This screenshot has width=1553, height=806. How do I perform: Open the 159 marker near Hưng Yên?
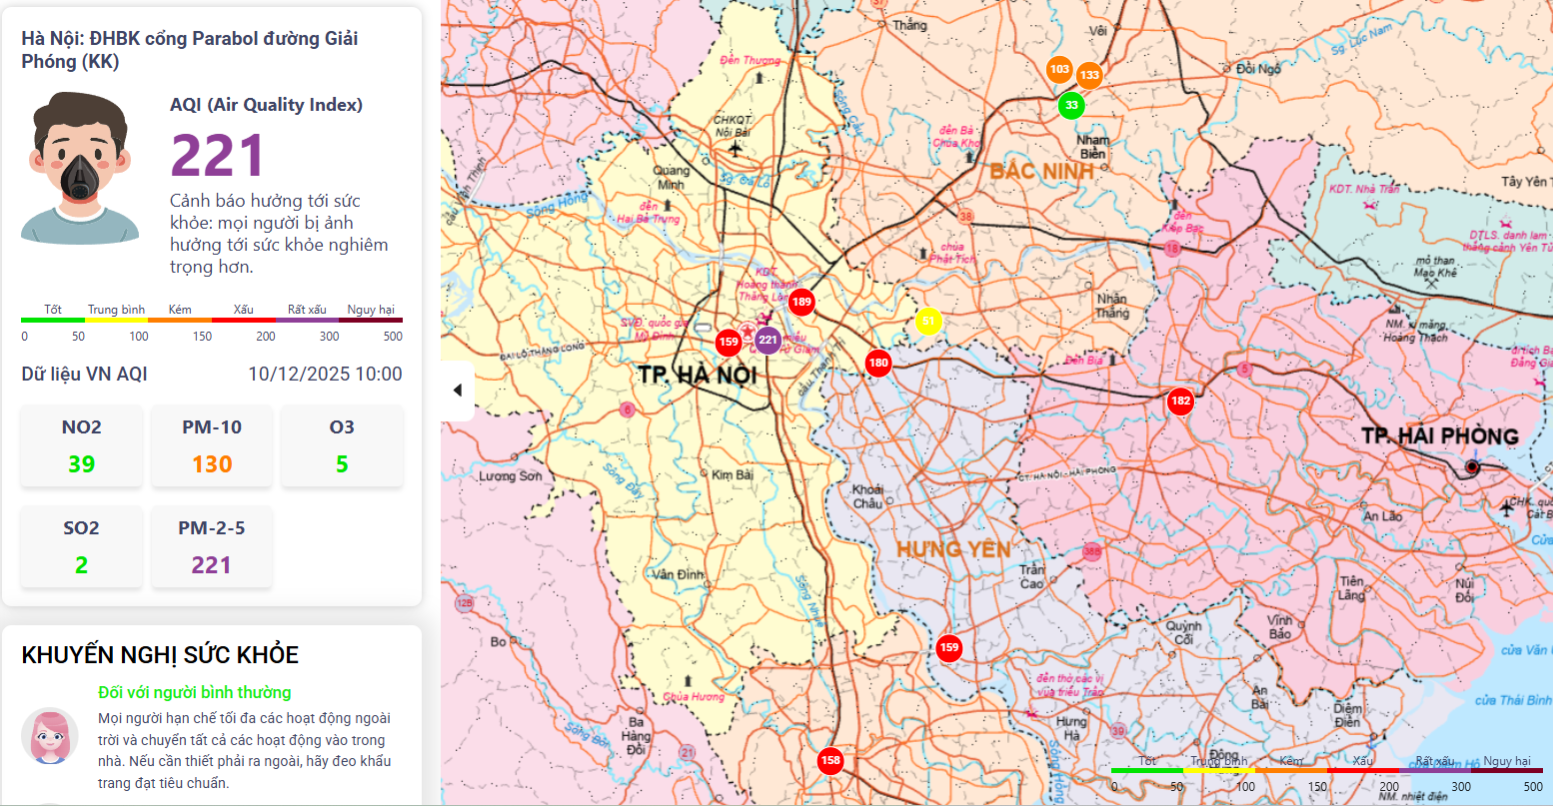(948, 648)
